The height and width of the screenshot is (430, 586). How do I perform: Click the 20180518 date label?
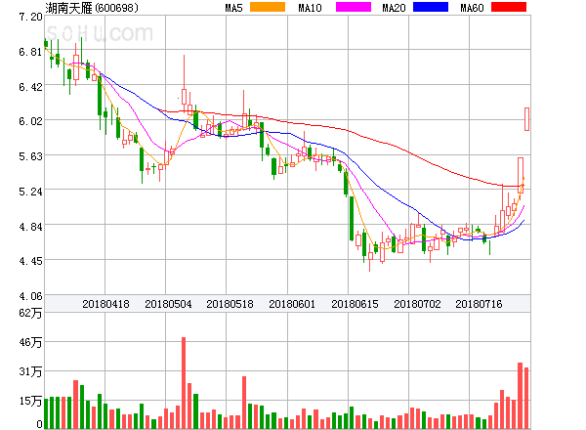[x=230, y=304]
